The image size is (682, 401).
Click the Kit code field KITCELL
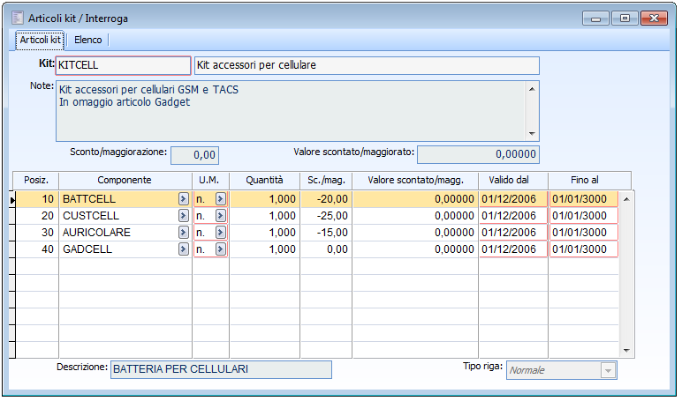123,65
